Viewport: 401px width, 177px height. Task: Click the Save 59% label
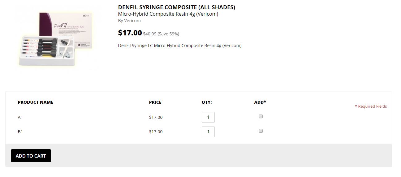pyautogui.click(x=168, y=34)
